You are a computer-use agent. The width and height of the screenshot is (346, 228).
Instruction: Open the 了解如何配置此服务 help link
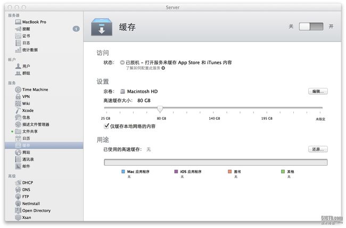tap(145, 69)
